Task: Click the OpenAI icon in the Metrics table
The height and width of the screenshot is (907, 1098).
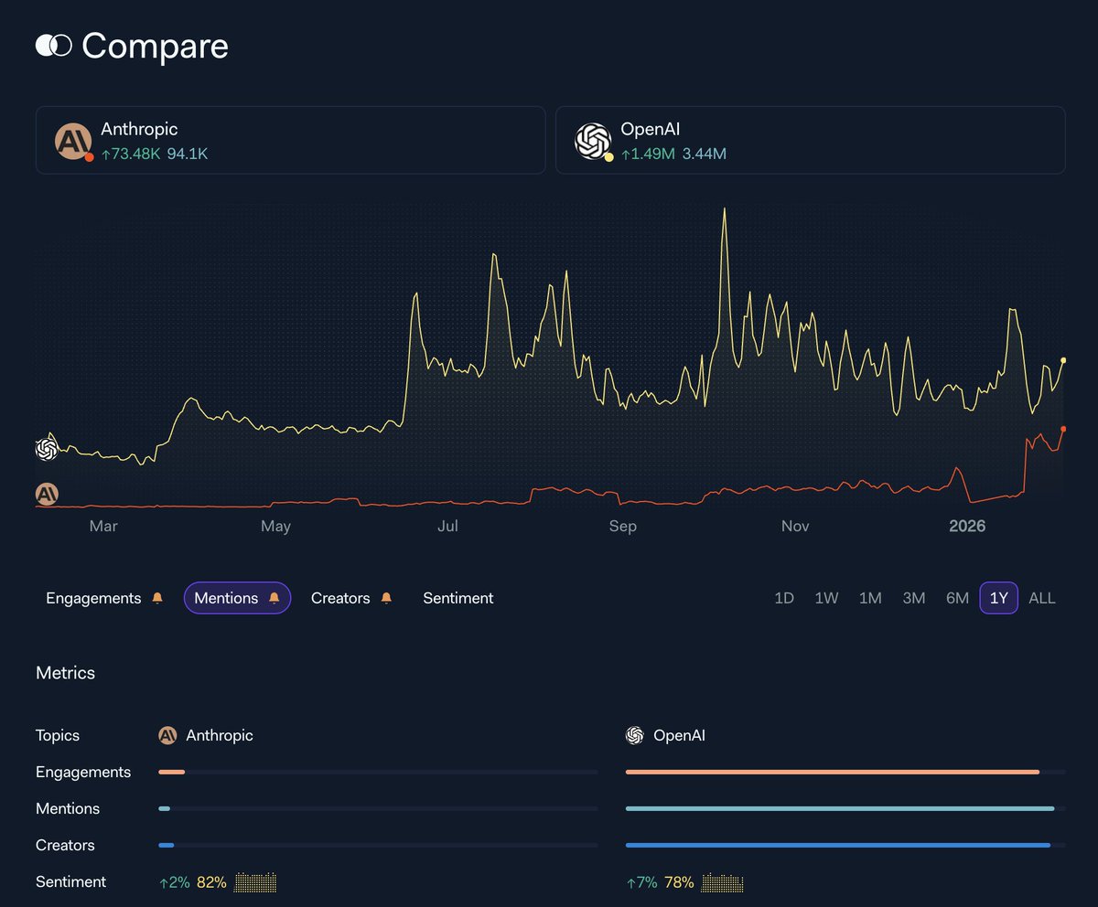Action: (x=633, y=735)
